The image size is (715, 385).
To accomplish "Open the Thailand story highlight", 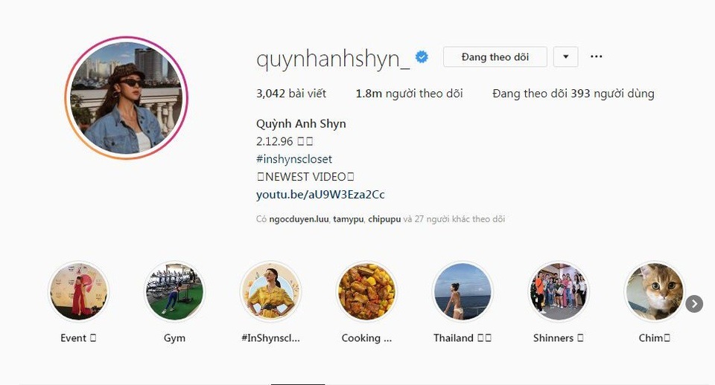I will tap(463, 291).
